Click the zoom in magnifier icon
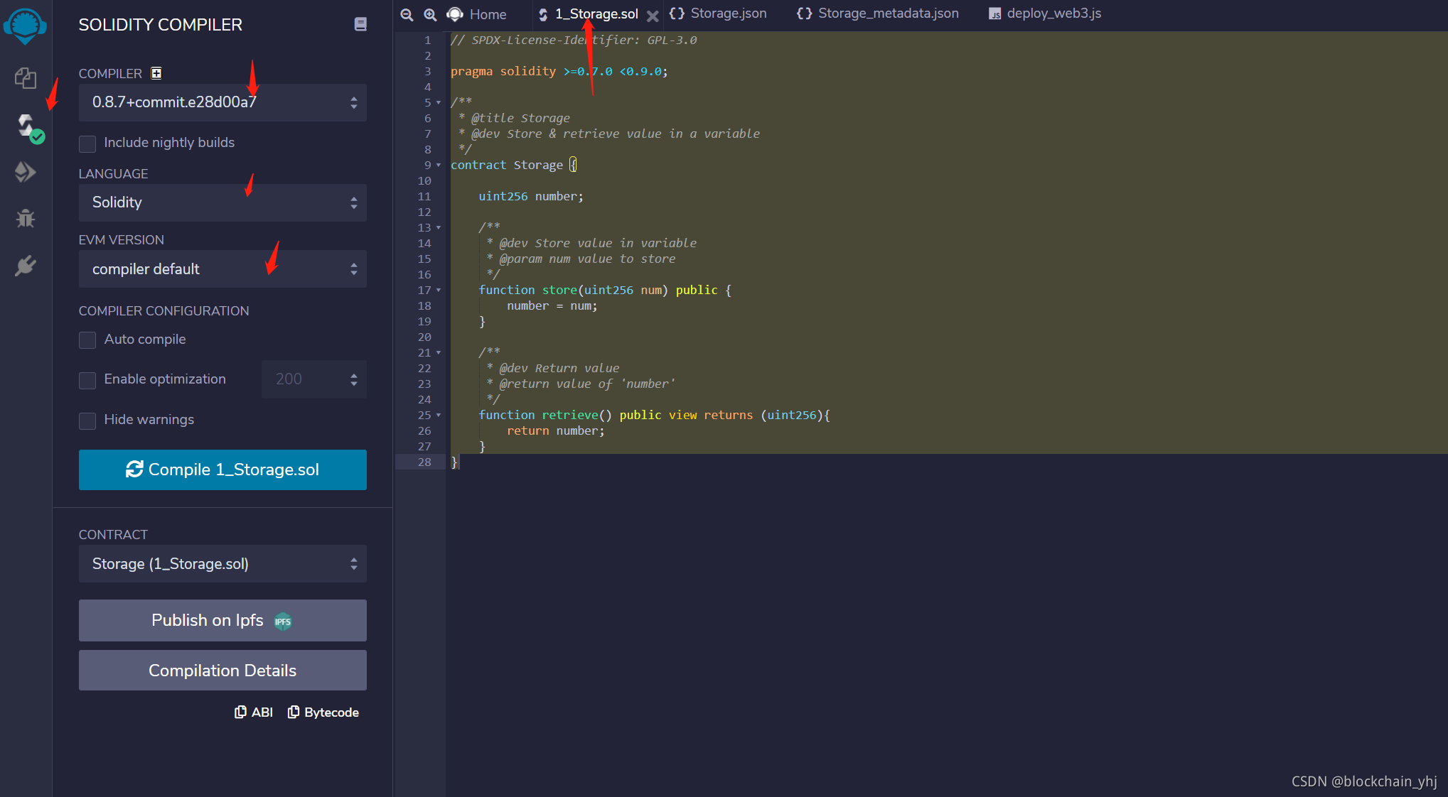 click(430, 14)
